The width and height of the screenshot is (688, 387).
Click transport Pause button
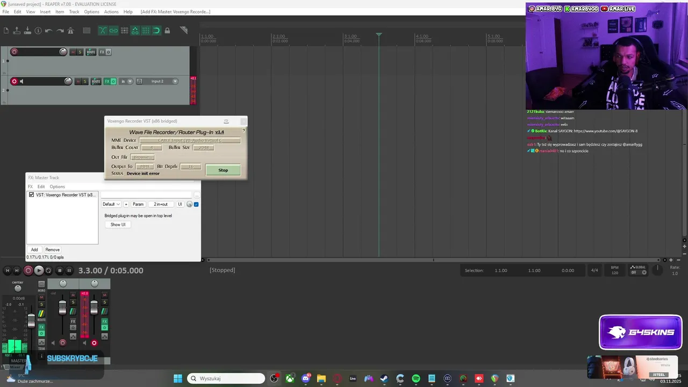[69, 270]
